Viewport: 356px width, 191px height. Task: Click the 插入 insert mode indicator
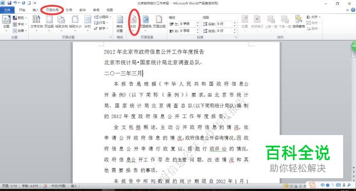point(74,186)
